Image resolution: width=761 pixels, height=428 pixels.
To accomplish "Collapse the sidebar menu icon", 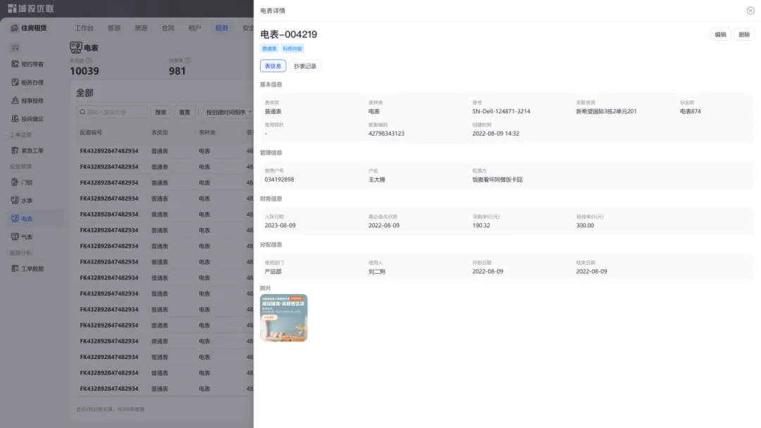I will coord(16,48).
